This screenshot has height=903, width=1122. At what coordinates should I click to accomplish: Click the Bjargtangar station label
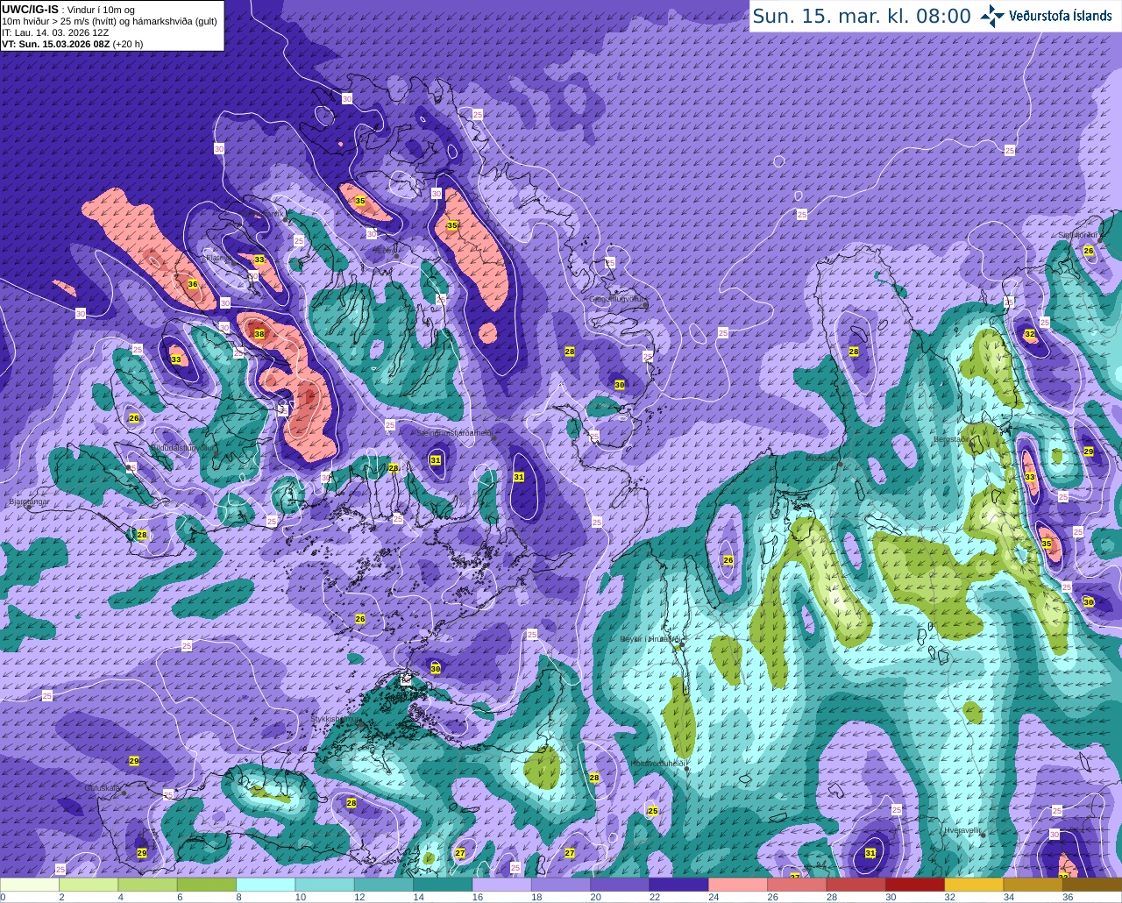pos(27,502)
